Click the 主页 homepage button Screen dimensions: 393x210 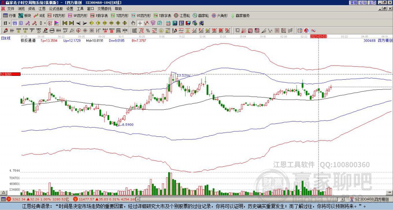[372, 3]
